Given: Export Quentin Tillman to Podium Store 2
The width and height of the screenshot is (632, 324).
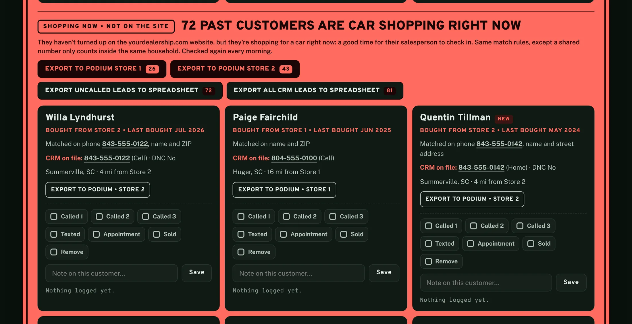Looking at the screenshot, I should pyautogui.click(x=472, y=199).
